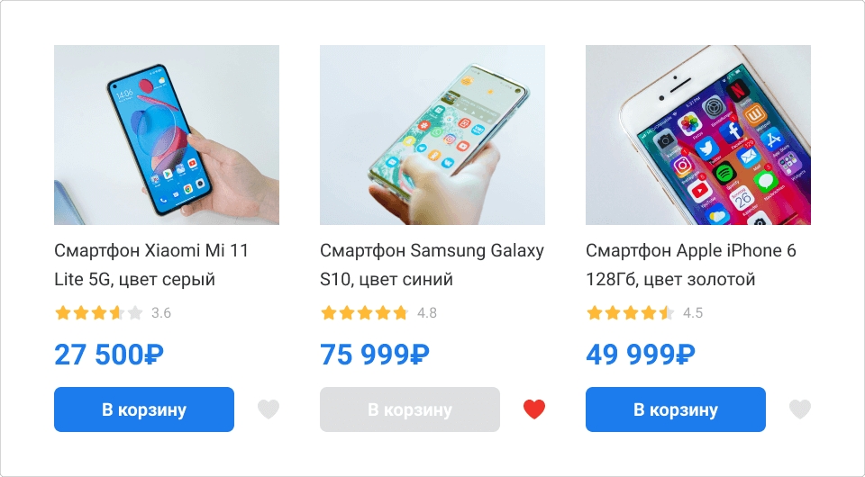The image size is (865, 477).
Task: Click the greyed-out Samsung В корзину button
Action: click(x=410, y=409)
